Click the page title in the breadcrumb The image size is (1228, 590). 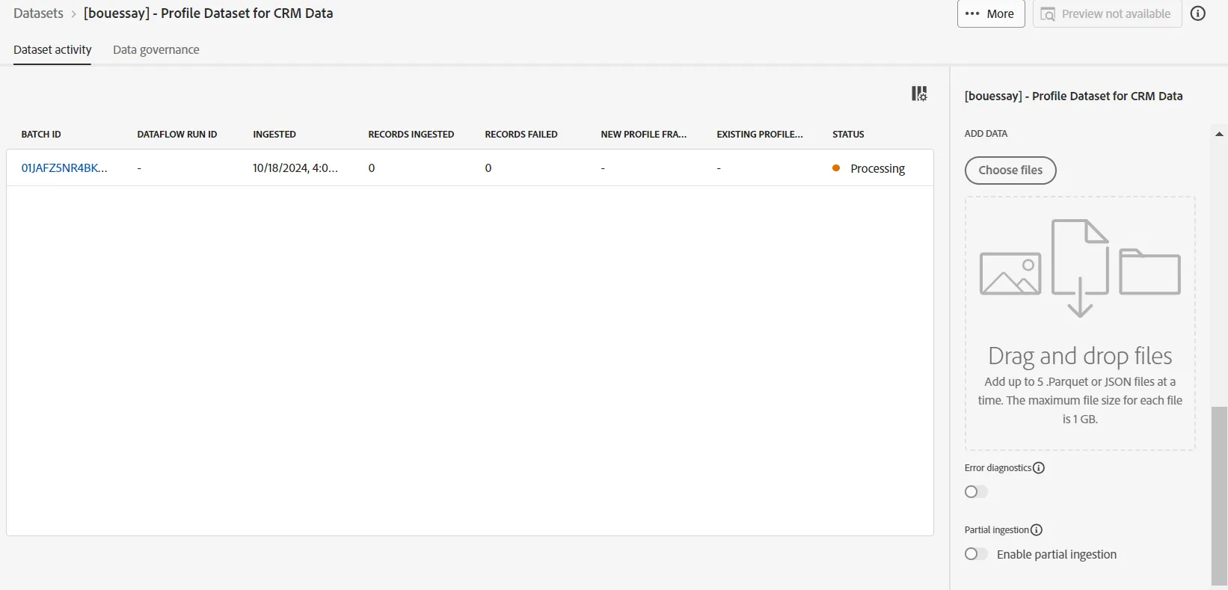(209, 13)
